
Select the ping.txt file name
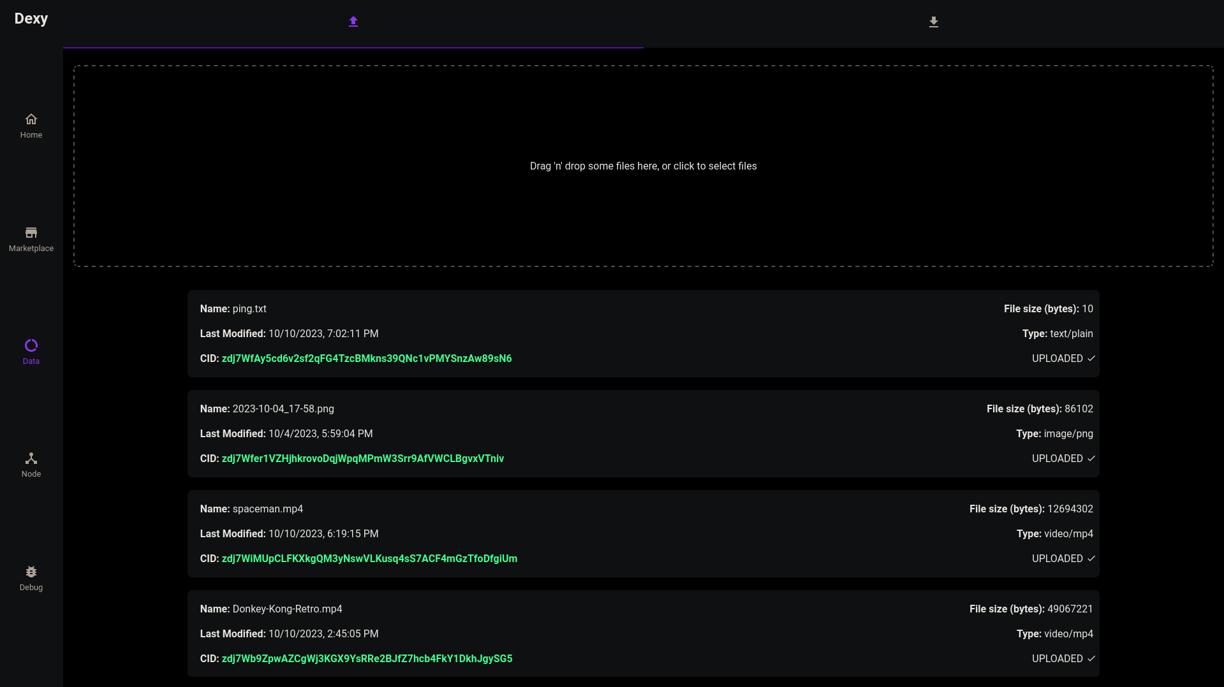pos(249,309)
